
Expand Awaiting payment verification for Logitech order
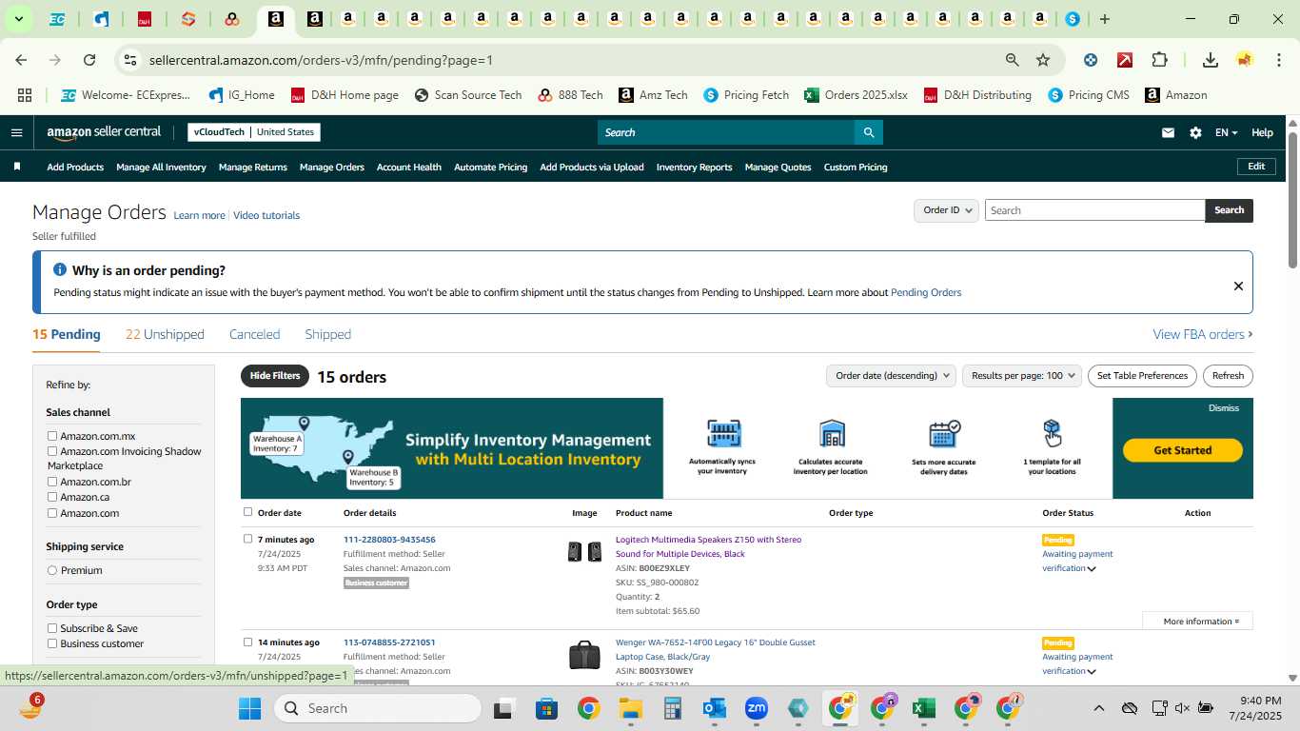[1092, 569]
